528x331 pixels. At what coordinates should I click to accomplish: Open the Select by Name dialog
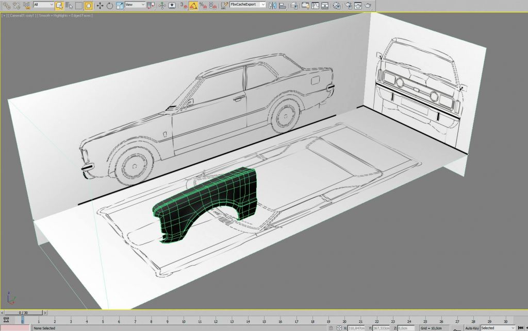pos(69,5)
